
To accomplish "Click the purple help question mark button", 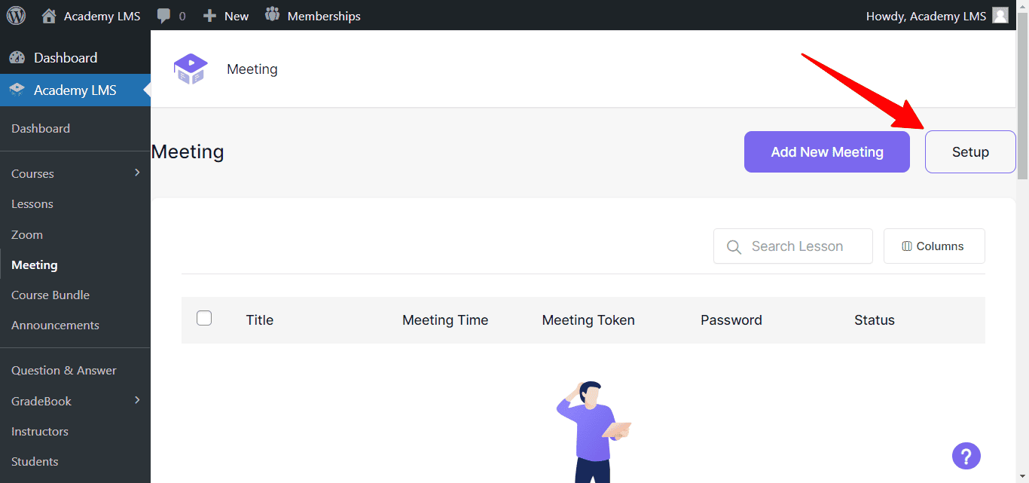I will (x=966, y=455).
